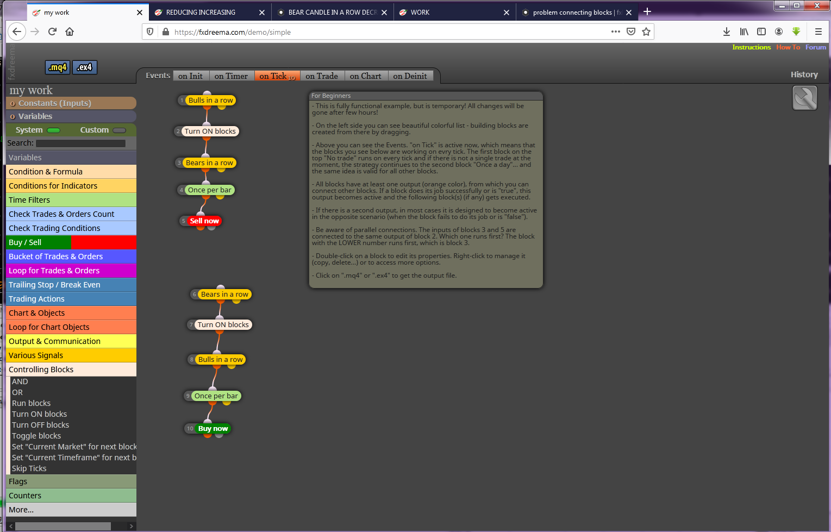Viewport: 831px width, 532px height.
Task: Click the browser back arrow
Action: tap(17, 32)
